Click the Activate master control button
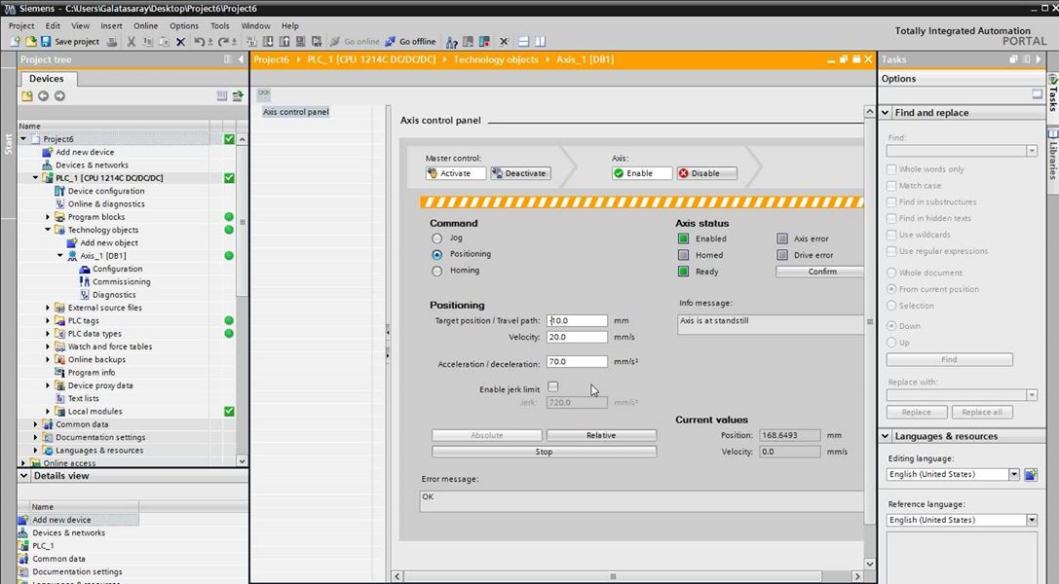Viewport: 1059px width, 584px height. [455, 173]
